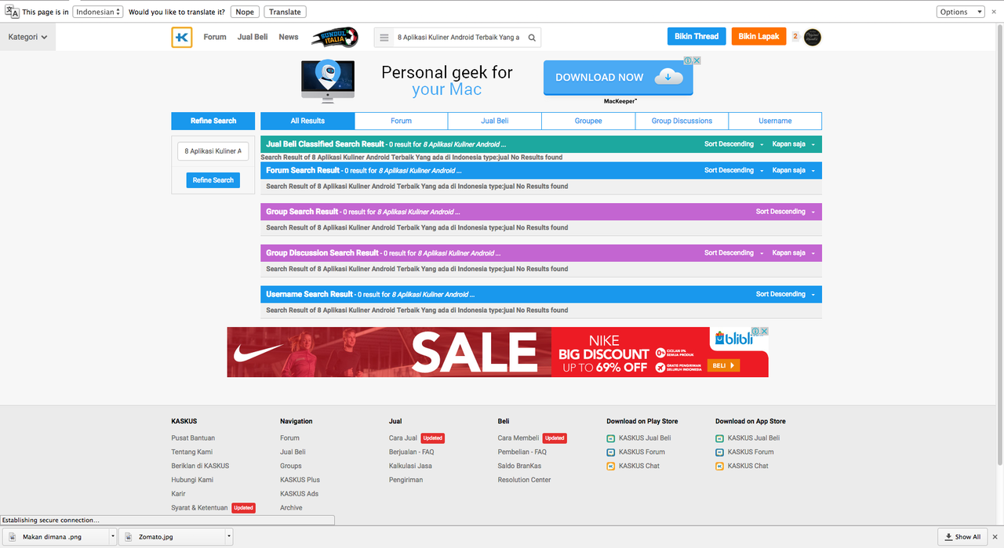Open the hamburger menu beside the search box
Screen dimensions: 1004x548
click(384, 38)
